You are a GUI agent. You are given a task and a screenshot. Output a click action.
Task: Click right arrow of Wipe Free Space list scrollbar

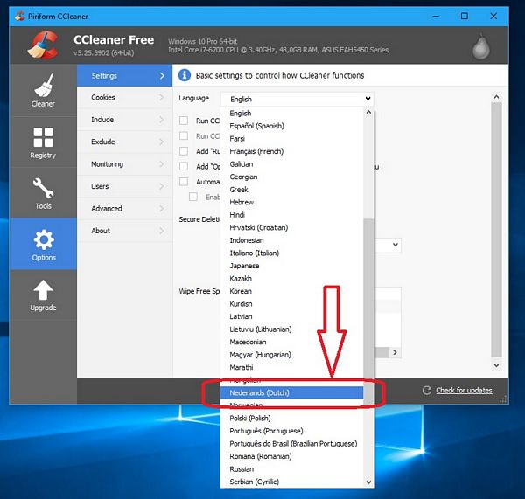(395, 352)
